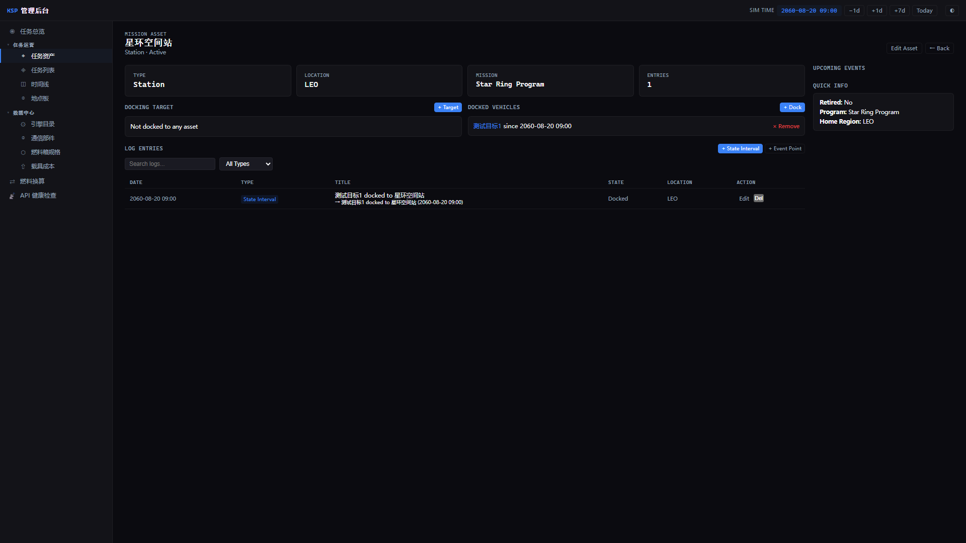Image resolution: width=966 pixels, height=543 pixels.
Task: Click the State Interval type badge
Action: (x=260, y=199)
